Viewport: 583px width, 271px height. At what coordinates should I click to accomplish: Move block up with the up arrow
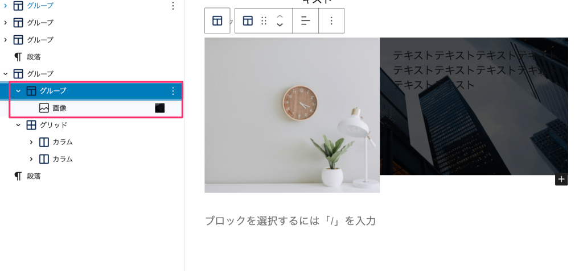tap(280, 16)
